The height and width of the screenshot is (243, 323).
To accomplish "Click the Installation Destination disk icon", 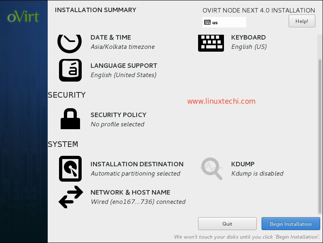I will tap(70, 169).
